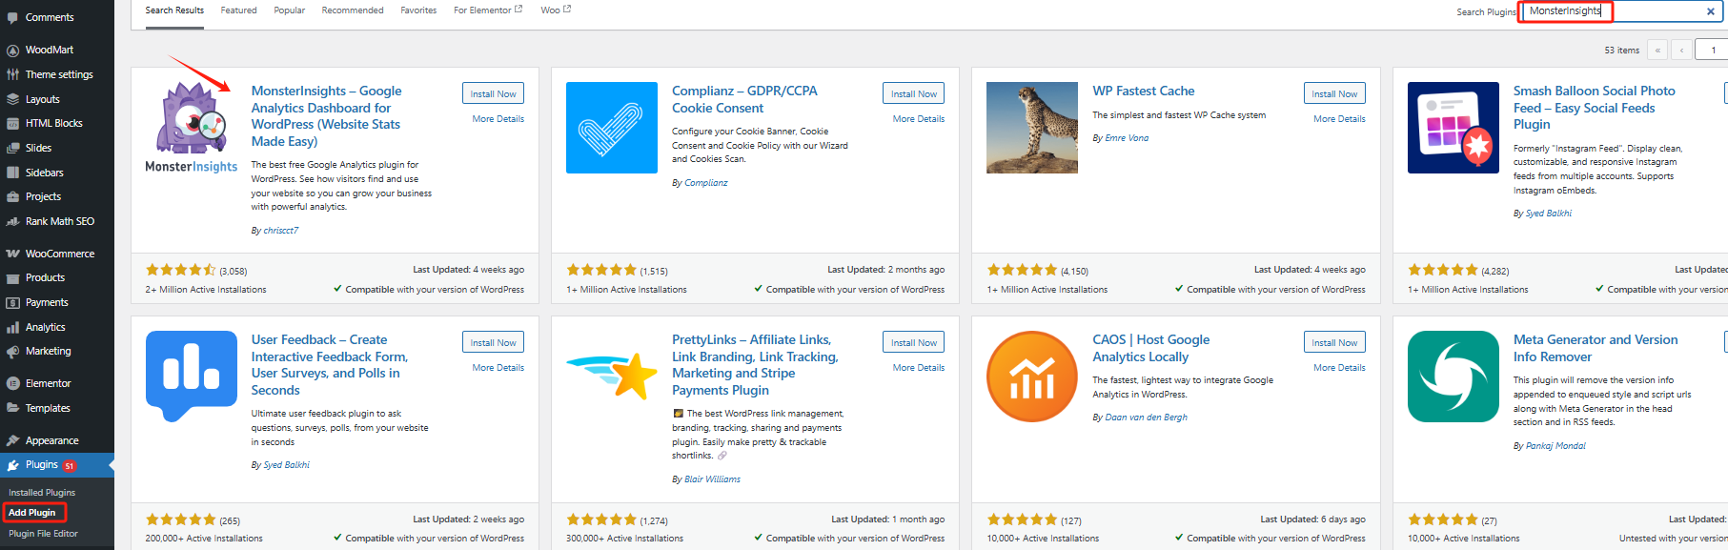Open the Analytics bar chart icon
This screenshot has height=550, width=1728.
pyautogui.click(x=12, y=327)
